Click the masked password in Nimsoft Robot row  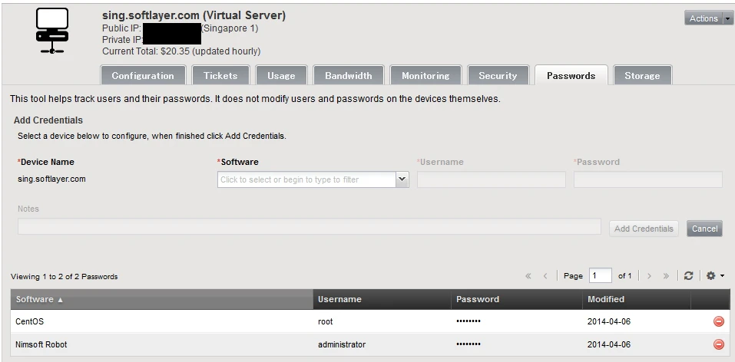point(468,344)
